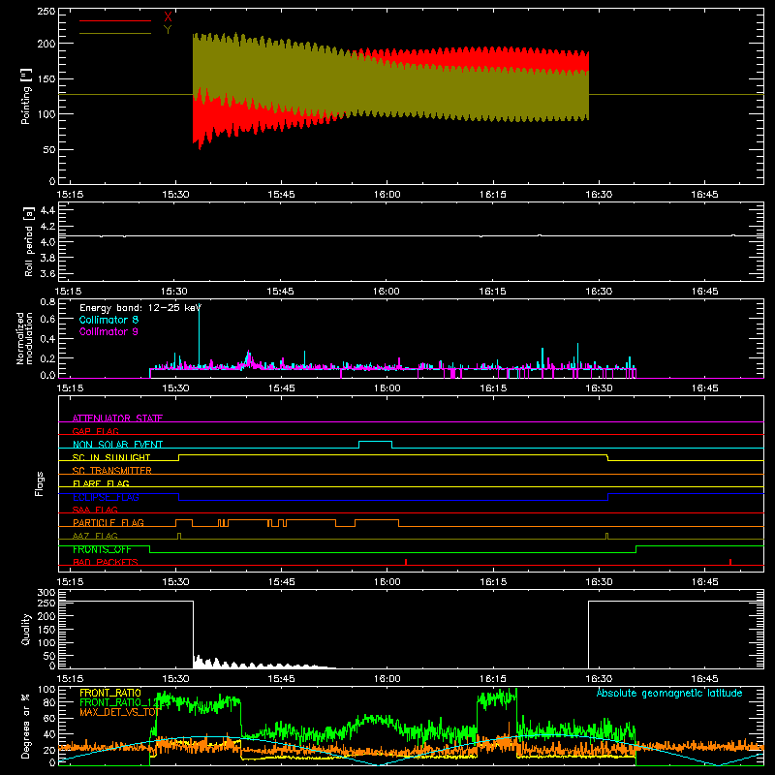Click the olive Y legend line
The height and width of the screenshot is (775, 775).
point(115,33)
